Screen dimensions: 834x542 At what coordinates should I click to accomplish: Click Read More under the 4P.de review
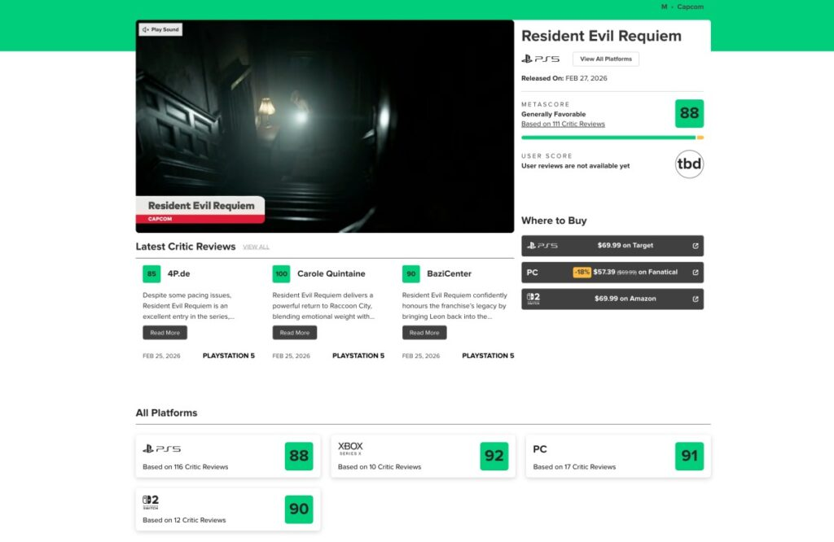click(165, 332)
